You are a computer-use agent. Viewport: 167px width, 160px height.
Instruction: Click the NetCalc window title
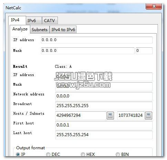click(13, 8)
